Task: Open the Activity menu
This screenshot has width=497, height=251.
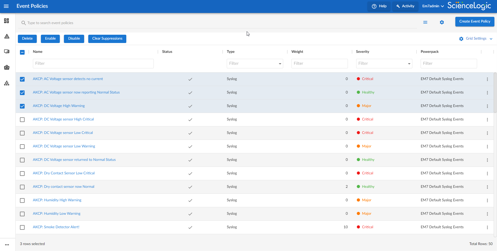Action: pos(405,6)
